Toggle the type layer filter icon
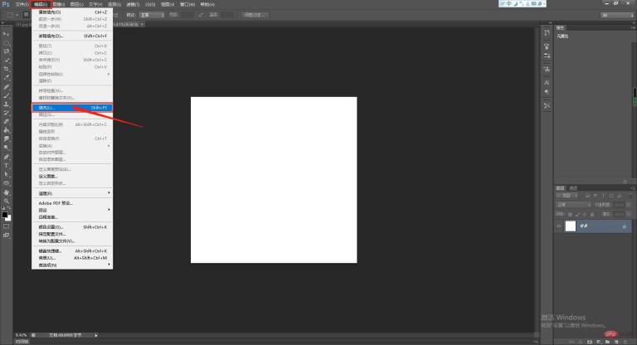 (x=603, y=196)
